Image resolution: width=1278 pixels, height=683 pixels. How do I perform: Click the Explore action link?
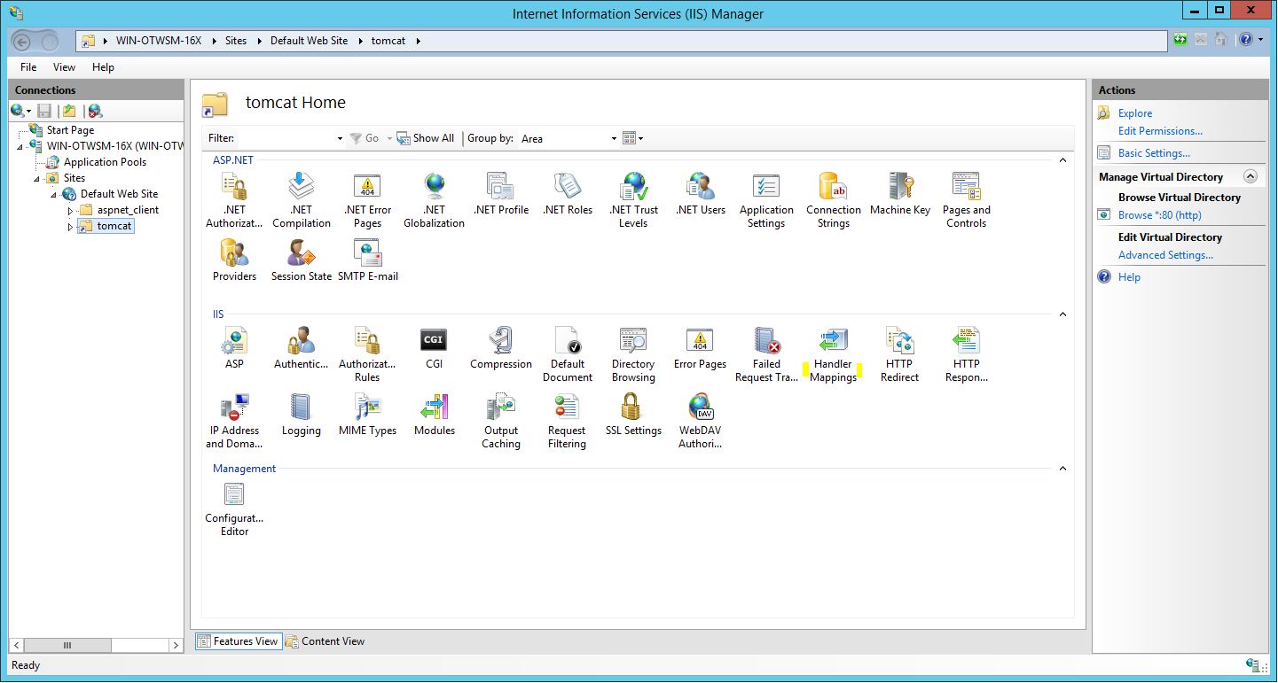coord(1135,113)
